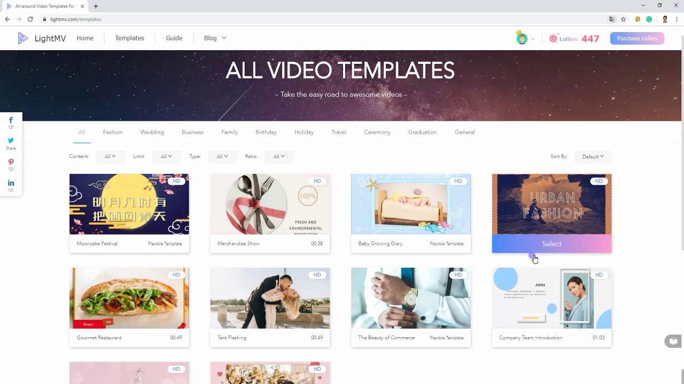Image resolution: width=684 pixels, height=384 pixels.
Task: Bookmark this page with star icon
Action: (623, 19)
